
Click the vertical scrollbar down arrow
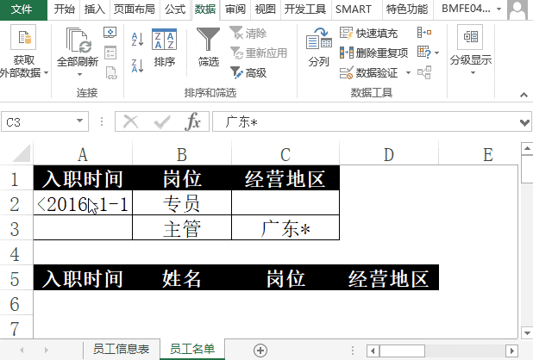(x=527, y=332)
